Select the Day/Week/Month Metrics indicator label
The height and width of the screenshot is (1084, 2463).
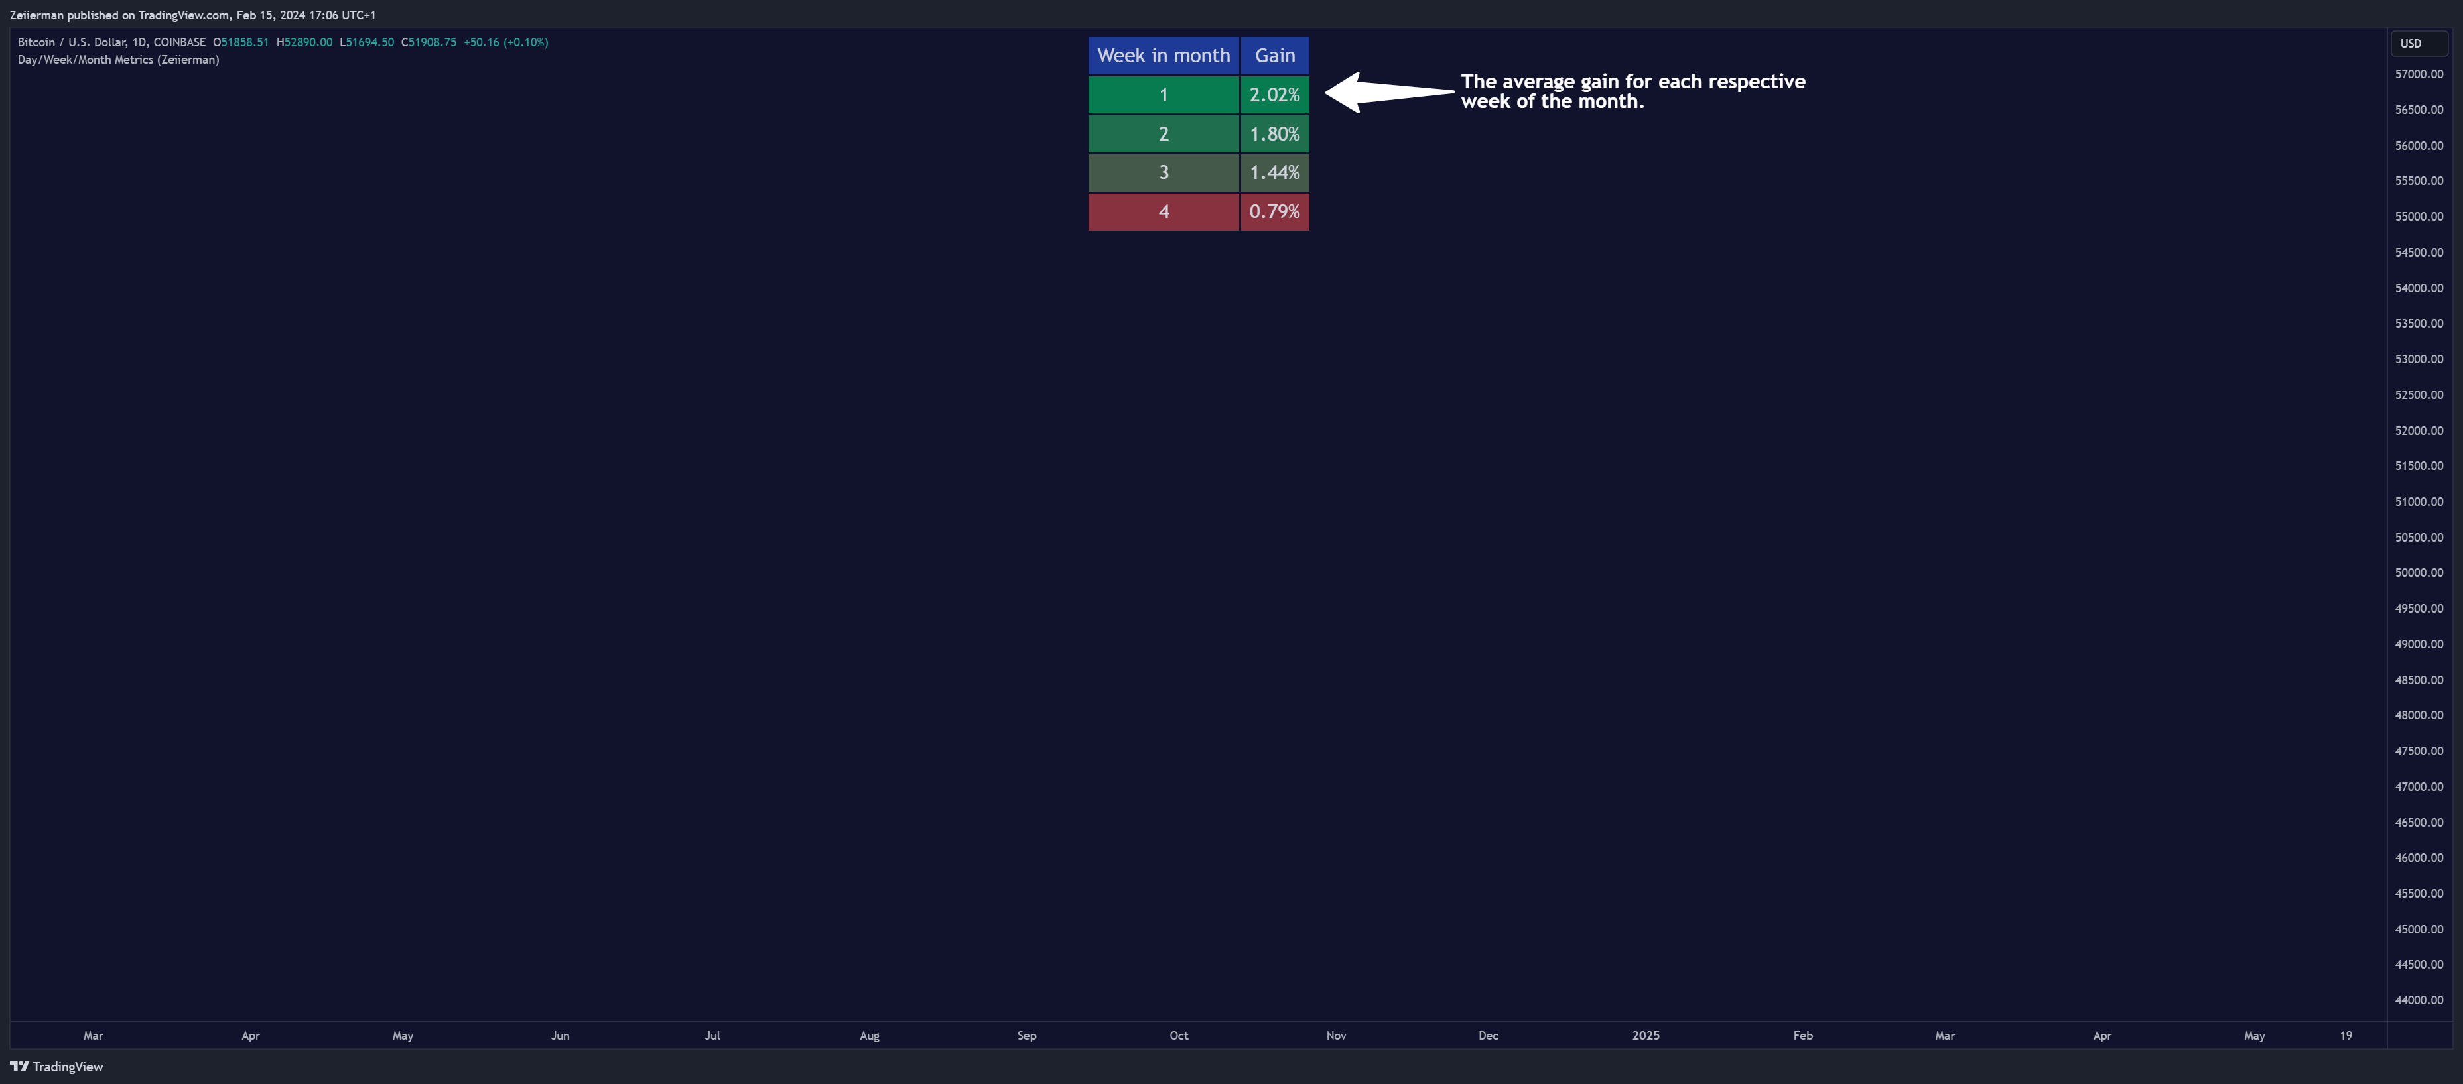(119, 59)
